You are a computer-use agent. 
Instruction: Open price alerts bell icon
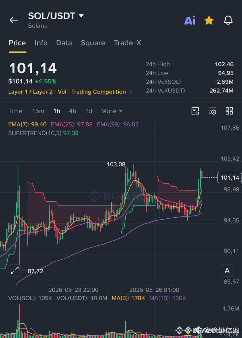point(228,20)
